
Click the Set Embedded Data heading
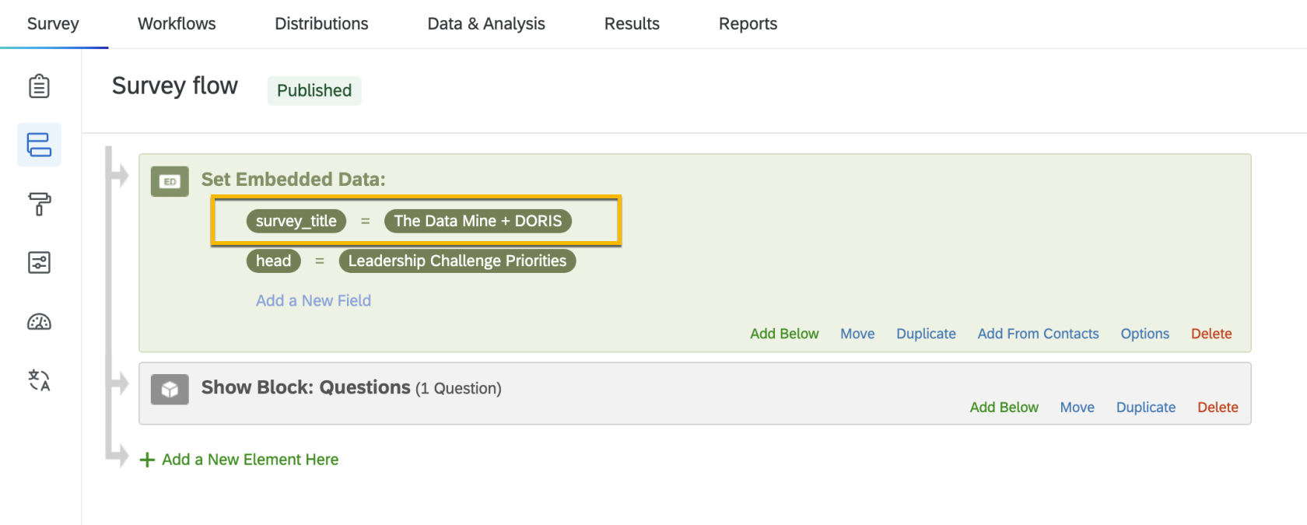293,180
